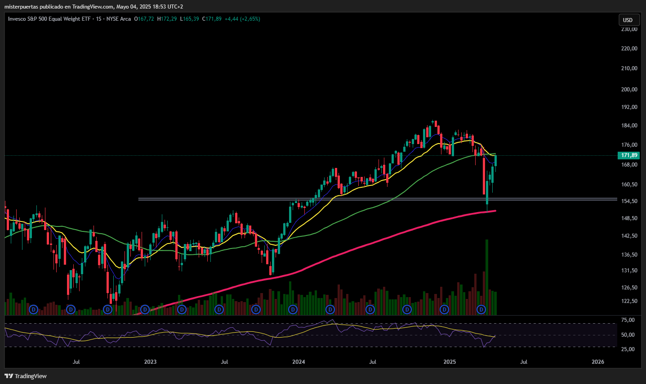The image size is (646, 384).
Task: Open the dividend D marker just before 2023
Action: pyautogui.click(x=145, y=309)
